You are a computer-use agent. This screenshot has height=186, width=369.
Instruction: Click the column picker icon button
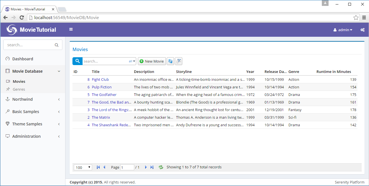point(179,61)
